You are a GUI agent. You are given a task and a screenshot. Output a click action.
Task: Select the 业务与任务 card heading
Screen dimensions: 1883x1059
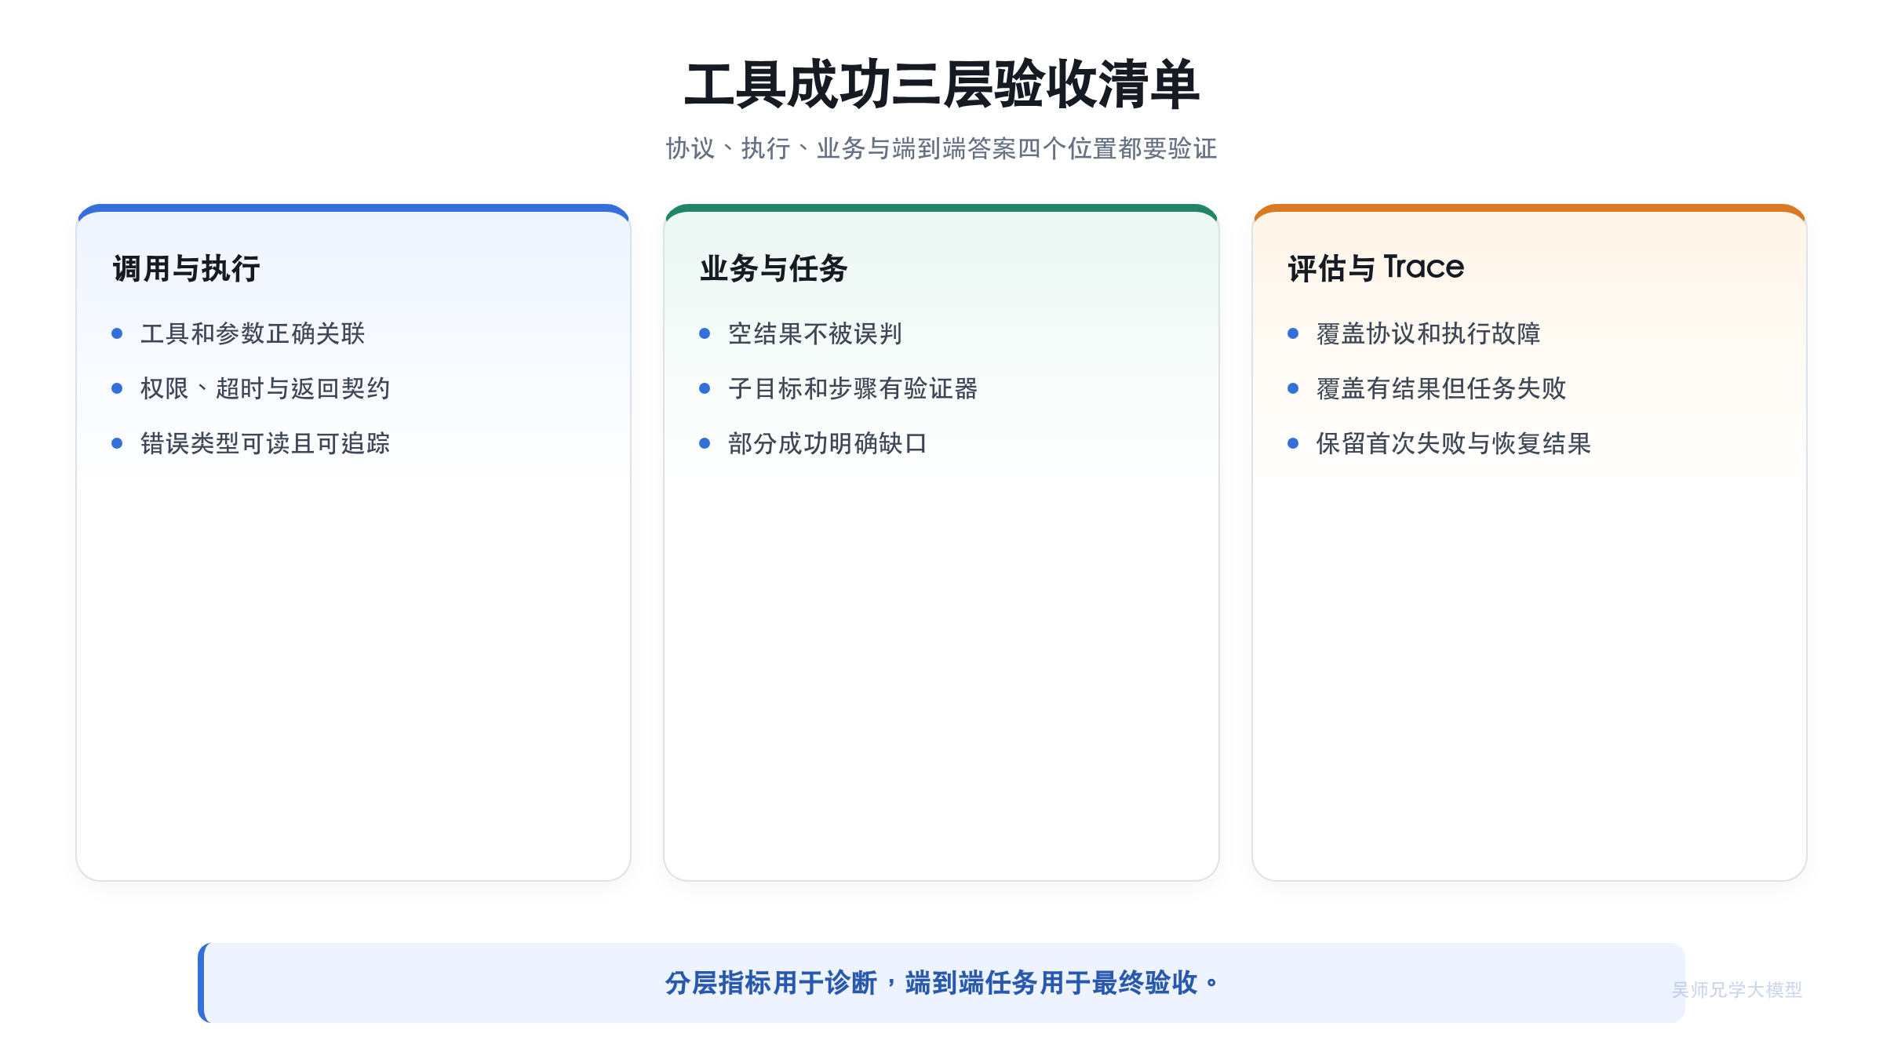(x=774, y=268)
